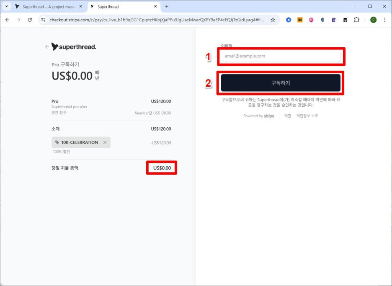Click the US$0.00 total due amount
392x286 pixels.
(x=162, y=168)
